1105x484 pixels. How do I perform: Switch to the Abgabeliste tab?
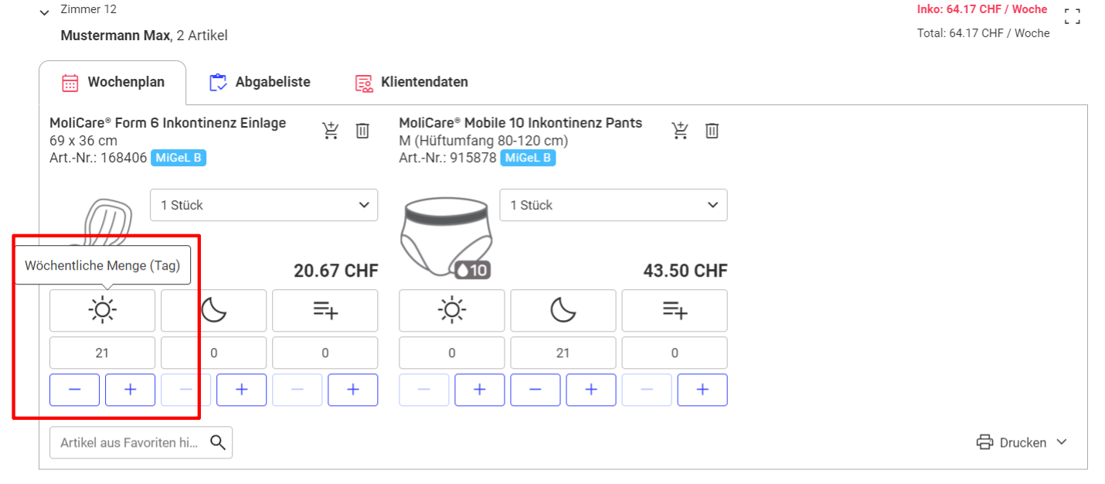point(260,82)
